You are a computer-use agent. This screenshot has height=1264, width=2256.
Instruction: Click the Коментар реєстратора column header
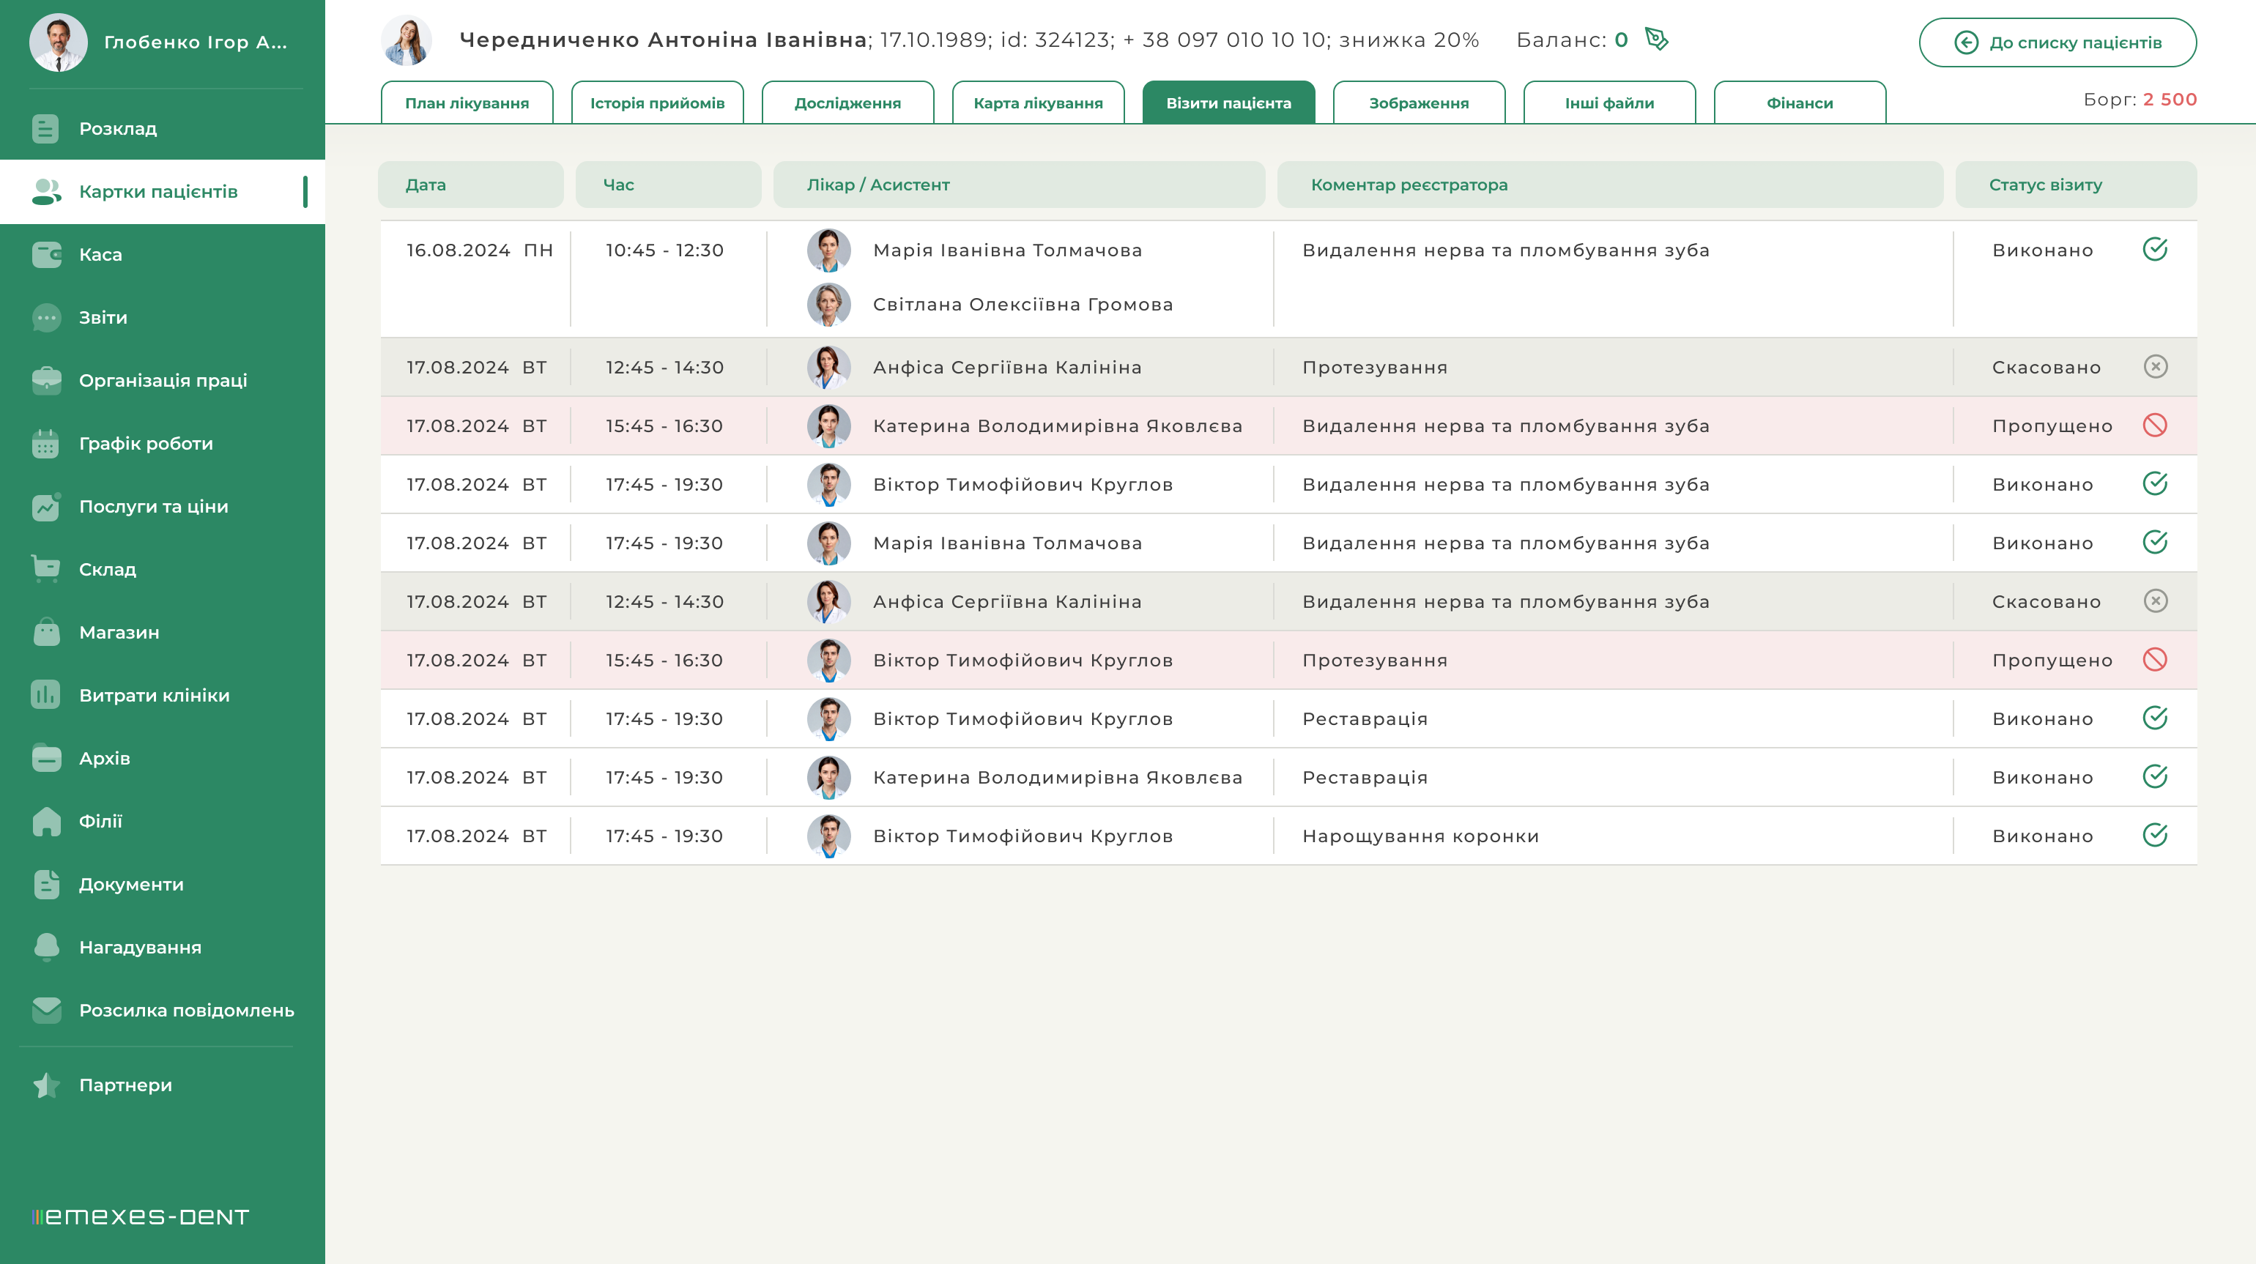pos(1610,185)
